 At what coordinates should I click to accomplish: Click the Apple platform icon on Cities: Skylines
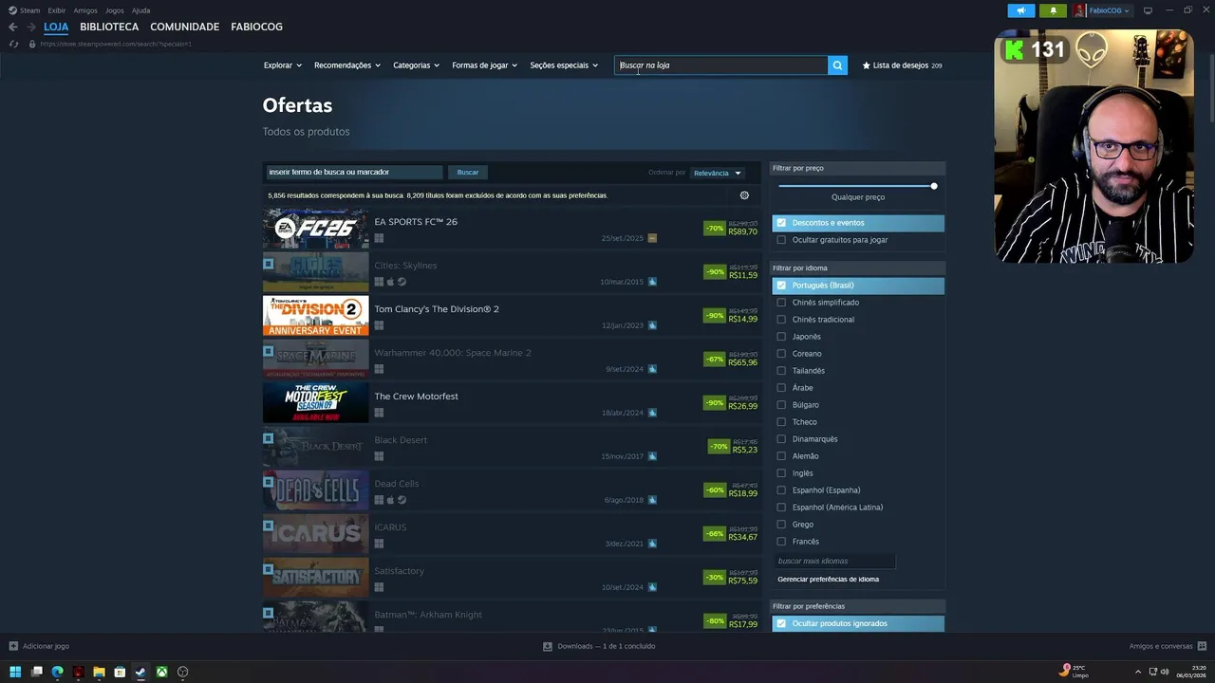[x=390, y=282]
